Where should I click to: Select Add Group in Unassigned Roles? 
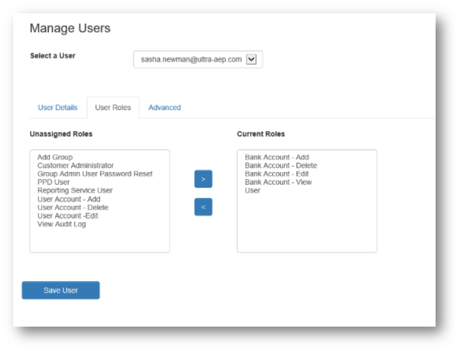[x=55, y=157]
